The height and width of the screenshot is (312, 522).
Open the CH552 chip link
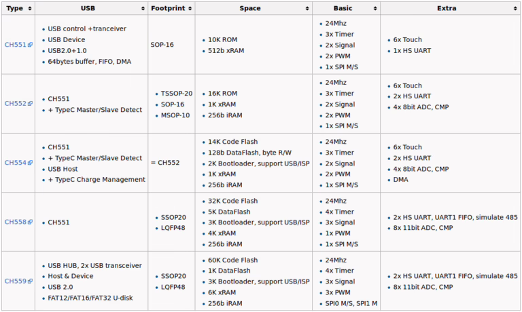point(14,104)
